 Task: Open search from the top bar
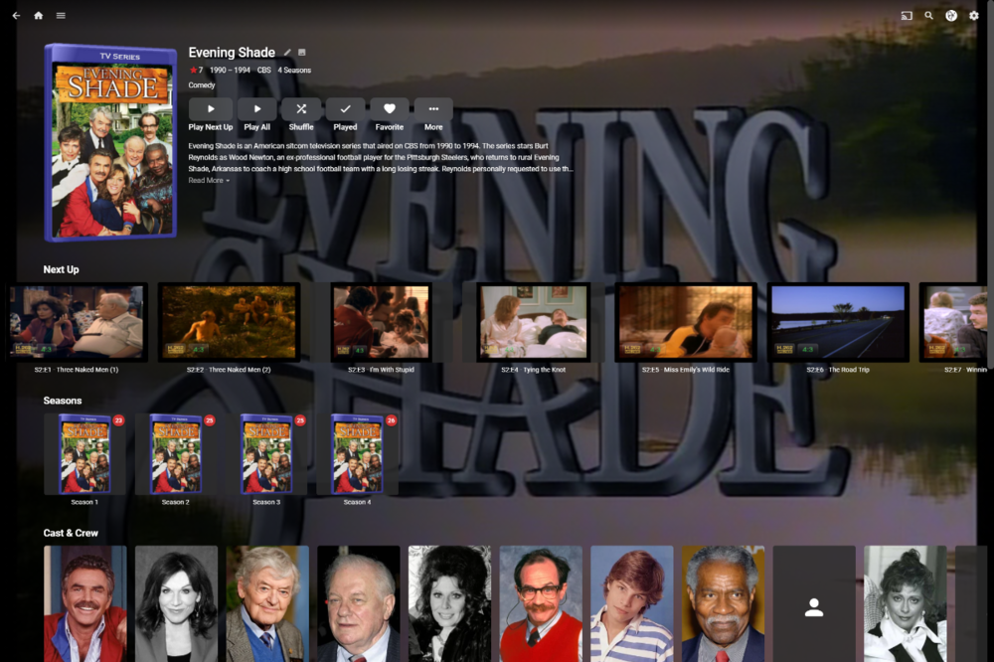[x=928, y=15]
